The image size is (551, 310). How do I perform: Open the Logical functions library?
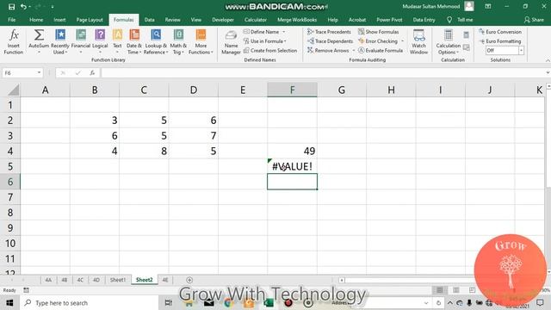[x=100, y=41]
